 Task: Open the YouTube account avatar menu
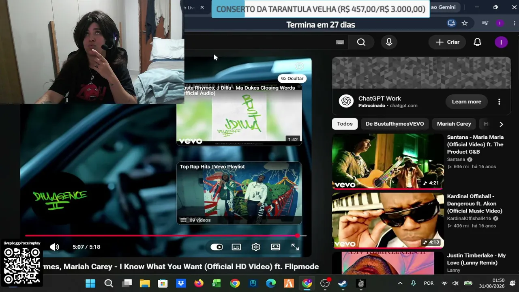pos(501,42)
